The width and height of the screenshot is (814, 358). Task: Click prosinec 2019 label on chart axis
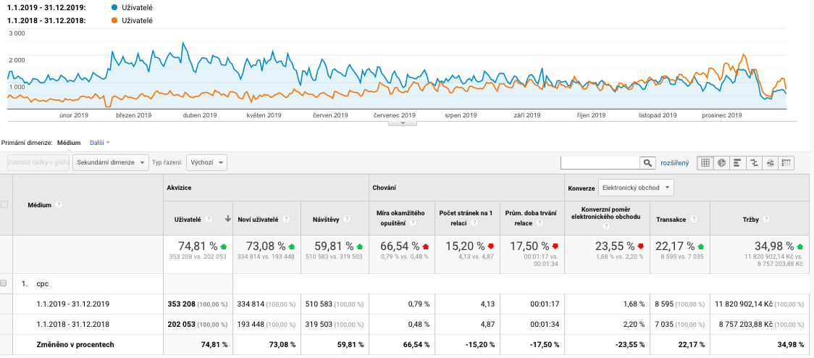[721, 115]
